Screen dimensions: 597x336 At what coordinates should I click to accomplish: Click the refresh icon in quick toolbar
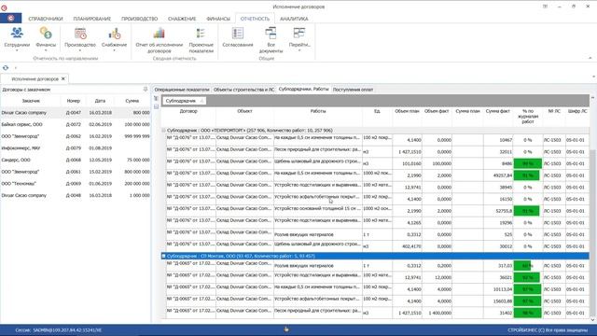tap(6, 68)
